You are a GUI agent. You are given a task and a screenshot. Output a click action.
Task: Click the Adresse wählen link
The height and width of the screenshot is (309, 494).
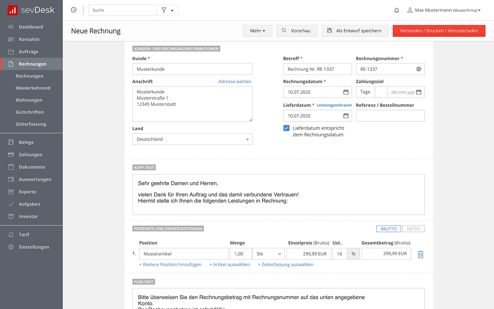[x=235, y=81]
